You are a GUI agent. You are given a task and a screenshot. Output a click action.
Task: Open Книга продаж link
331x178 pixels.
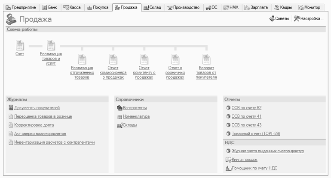point(244,160)
